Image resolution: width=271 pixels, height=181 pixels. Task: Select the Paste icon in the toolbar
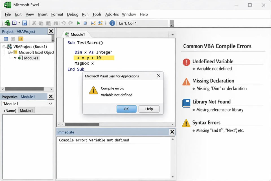coord(48,23)
